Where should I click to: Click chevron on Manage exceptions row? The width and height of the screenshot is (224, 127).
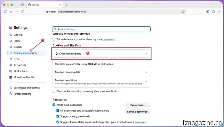146,82
